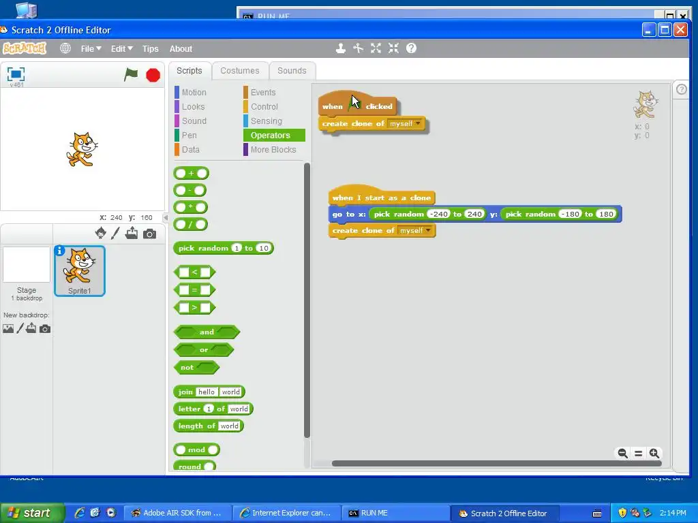Switch to the Scripts tab
Screen dimensions: 698x523
pyautogui.click(x=189, y=71)
